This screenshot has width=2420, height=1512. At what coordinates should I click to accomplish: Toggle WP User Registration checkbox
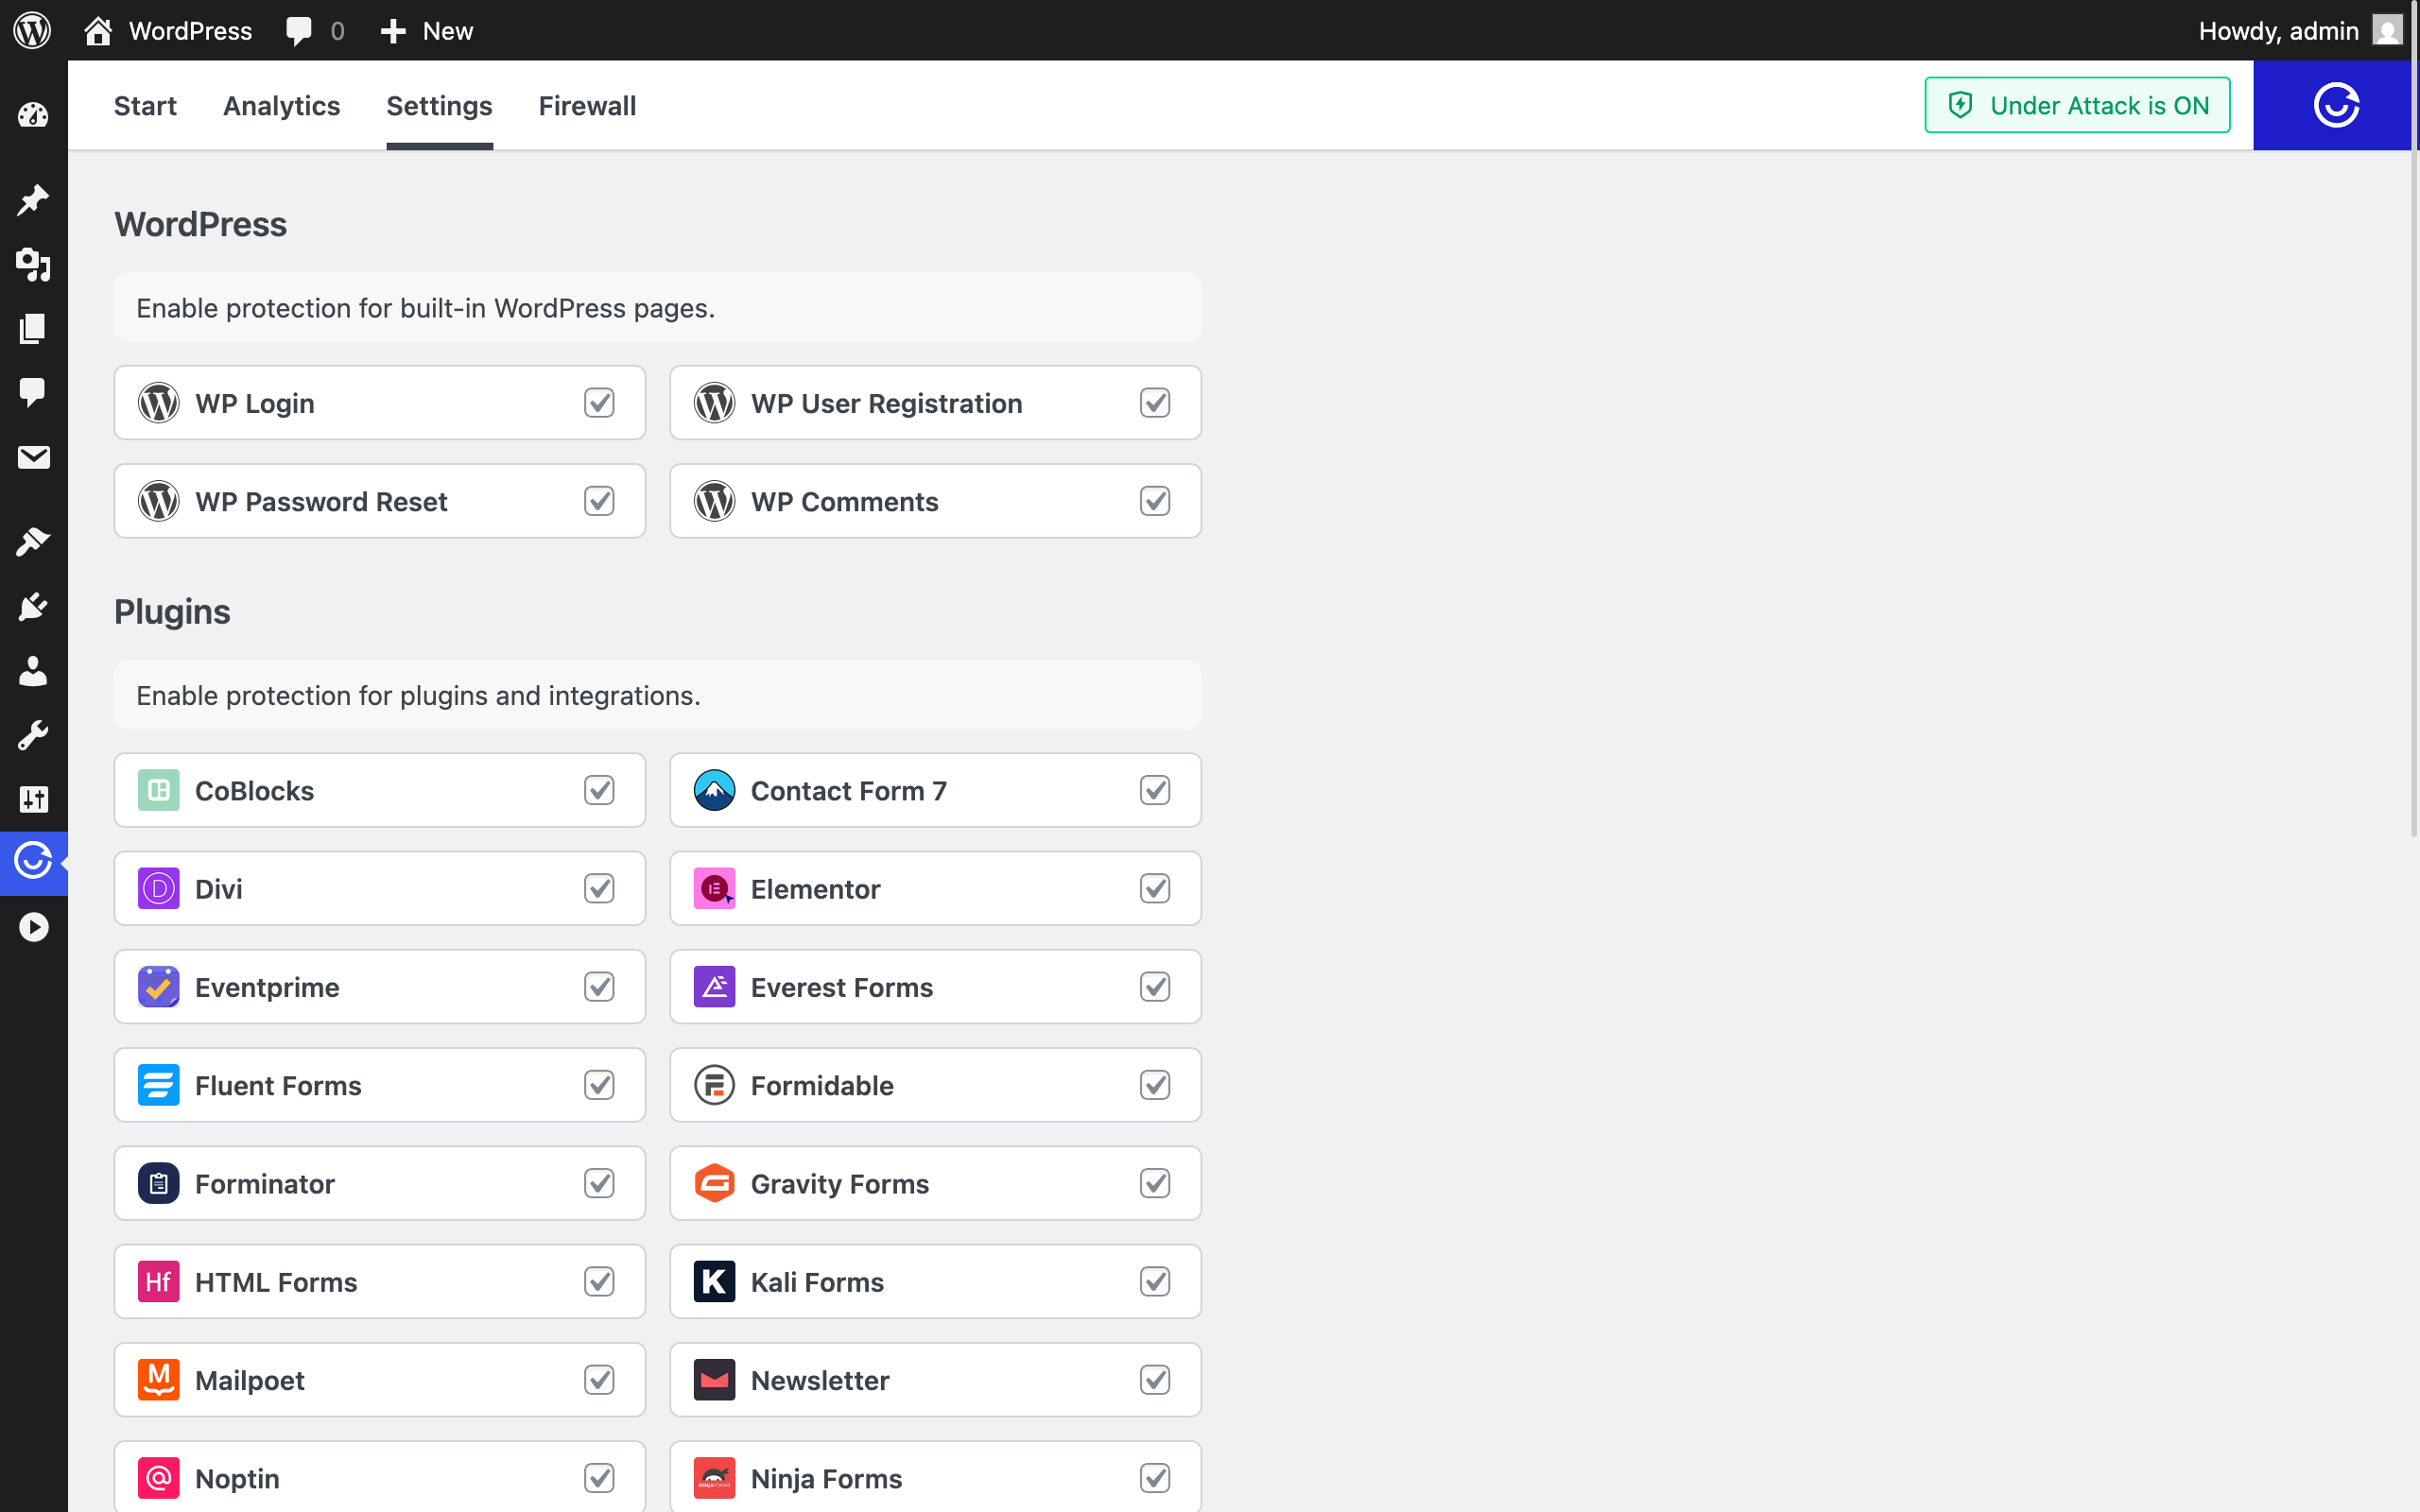(1155, 403)
